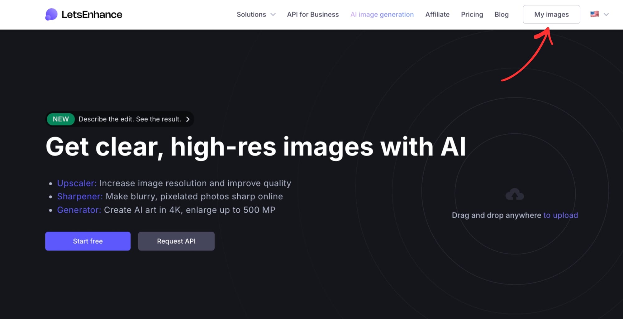Select the Sharpener feature link
The width and height of the screenshot is (623, 319).
point(79,197)
